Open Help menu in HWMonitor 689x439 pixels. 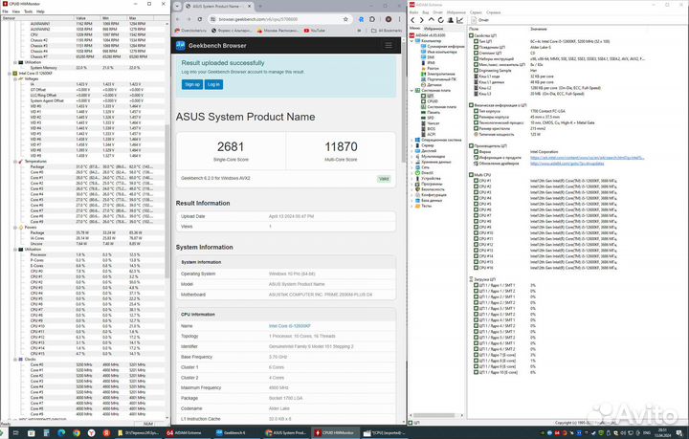click(x=40, y=11)
